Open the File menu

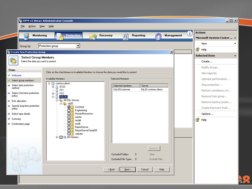coord(23,26)
